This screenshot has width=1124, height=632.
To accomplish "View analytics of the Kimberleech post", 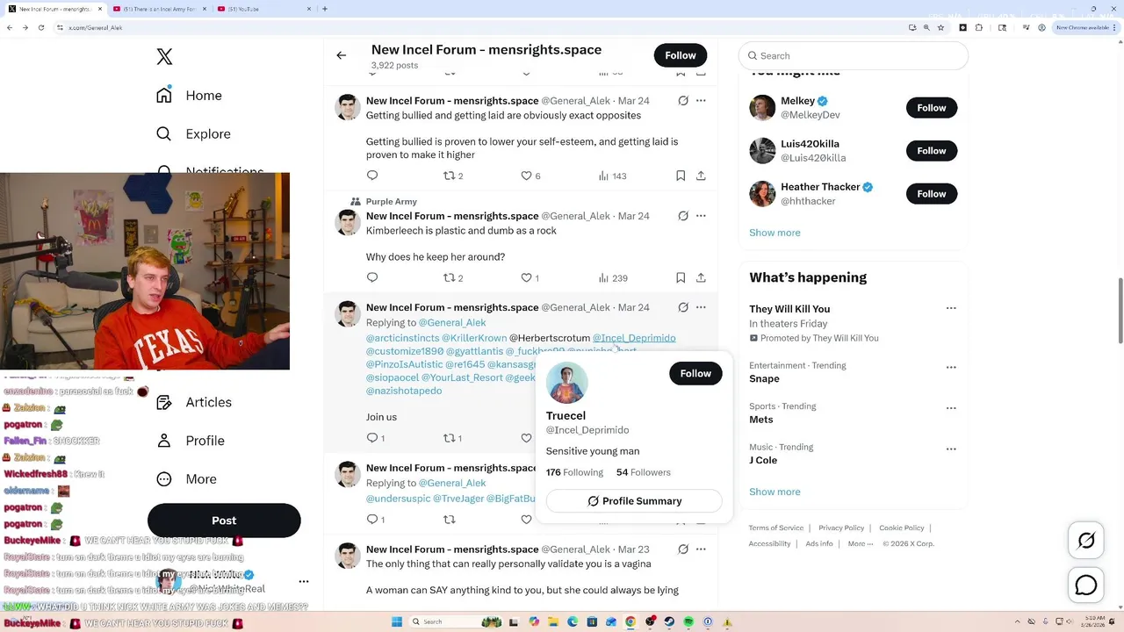I will [x=612, y=277].
